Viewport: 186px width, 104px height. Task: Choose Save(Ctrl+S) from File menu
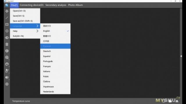[x=25, y=16]
